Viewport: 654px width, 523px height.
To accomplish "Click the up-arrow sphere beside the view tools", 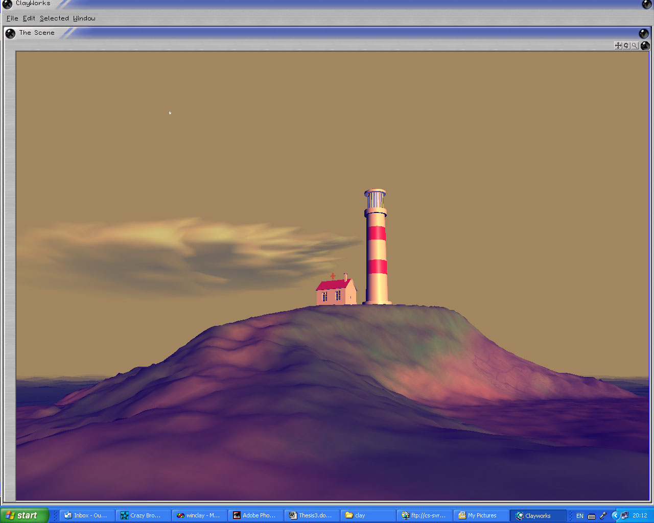I will (x=645, y=45).
